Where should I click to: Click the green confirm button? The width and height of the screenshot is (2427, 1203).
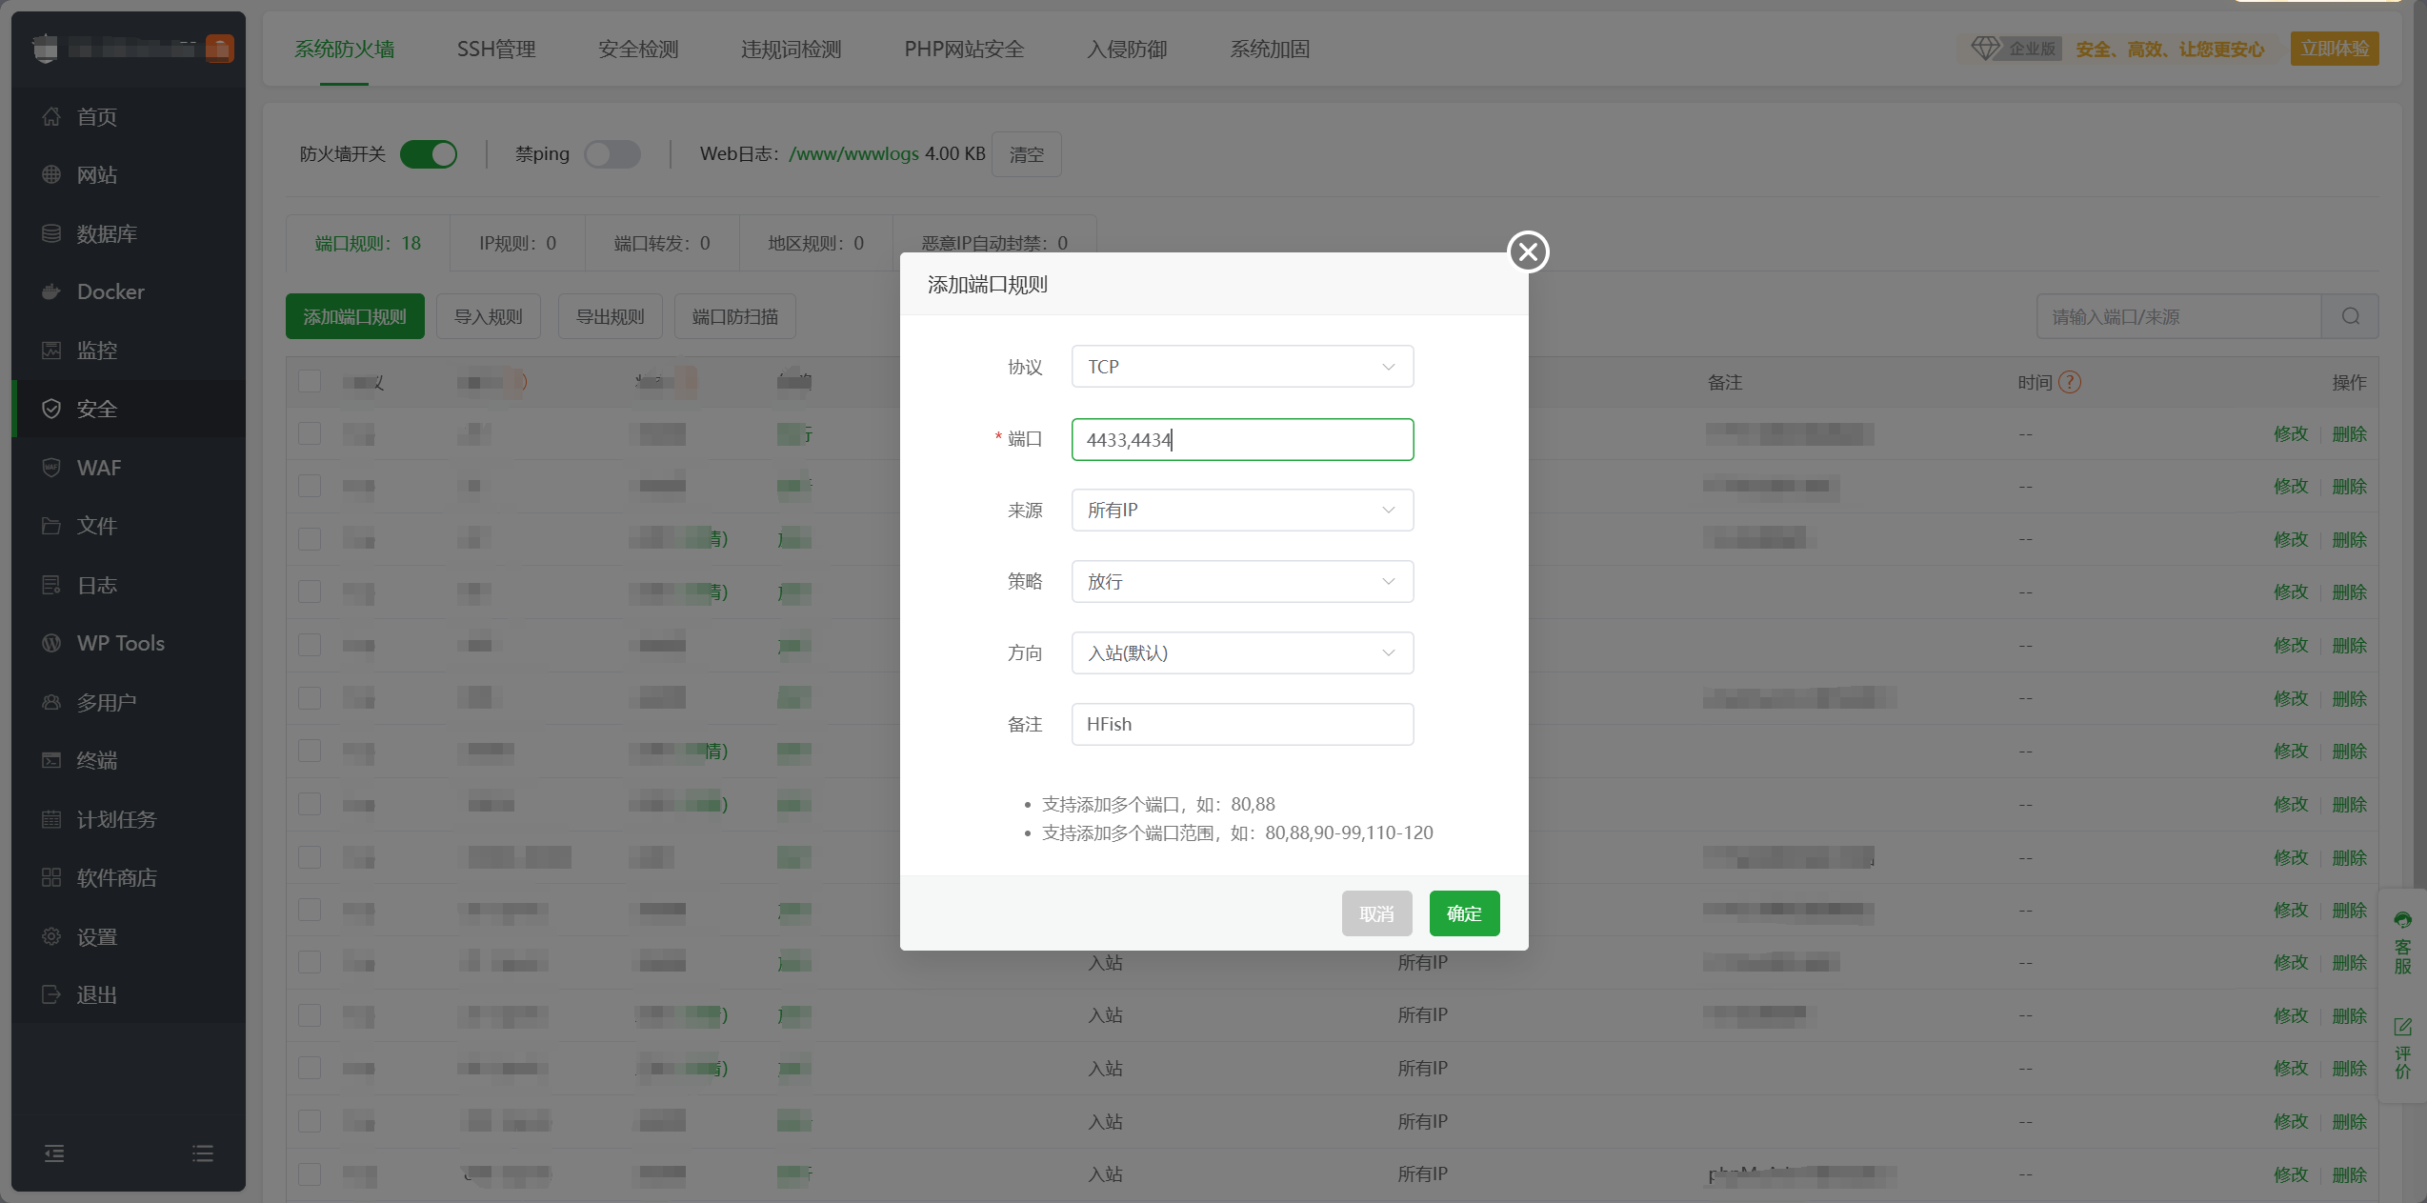point(1464,913)
